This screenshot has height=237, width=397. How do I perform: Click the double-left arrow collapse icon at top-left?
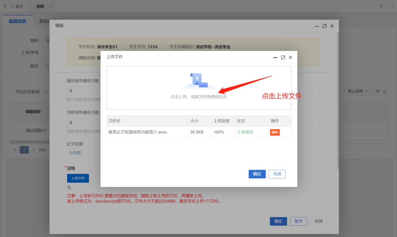coord(5,6)
